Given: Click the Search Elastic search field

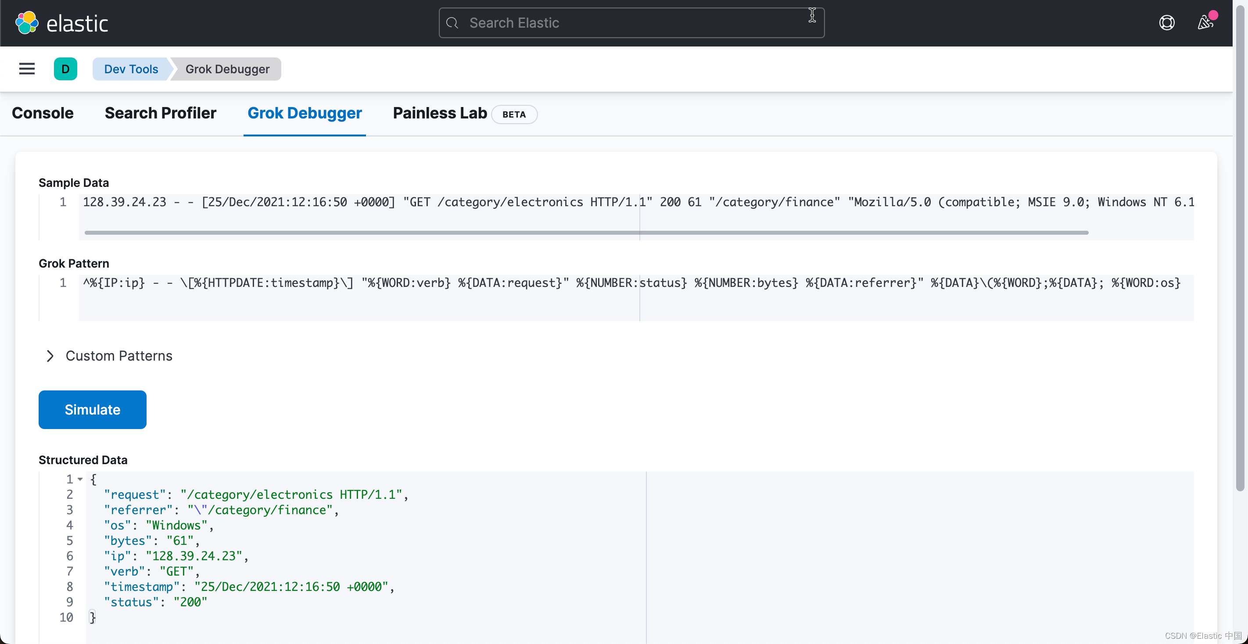Looking at the screenshot, I should 630,23.
